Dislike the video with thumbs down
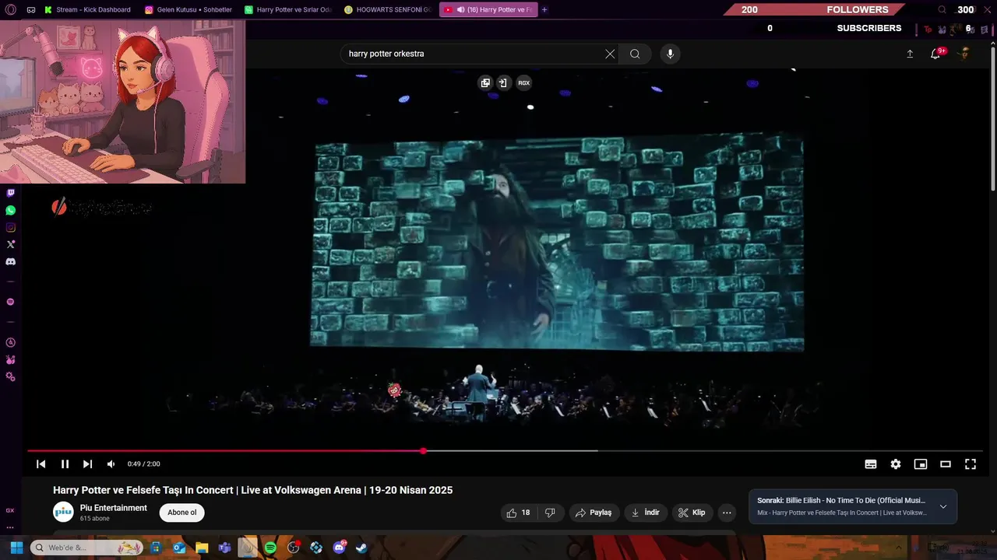The height and width of the screenshot is (560, 997). pos(550,513)
